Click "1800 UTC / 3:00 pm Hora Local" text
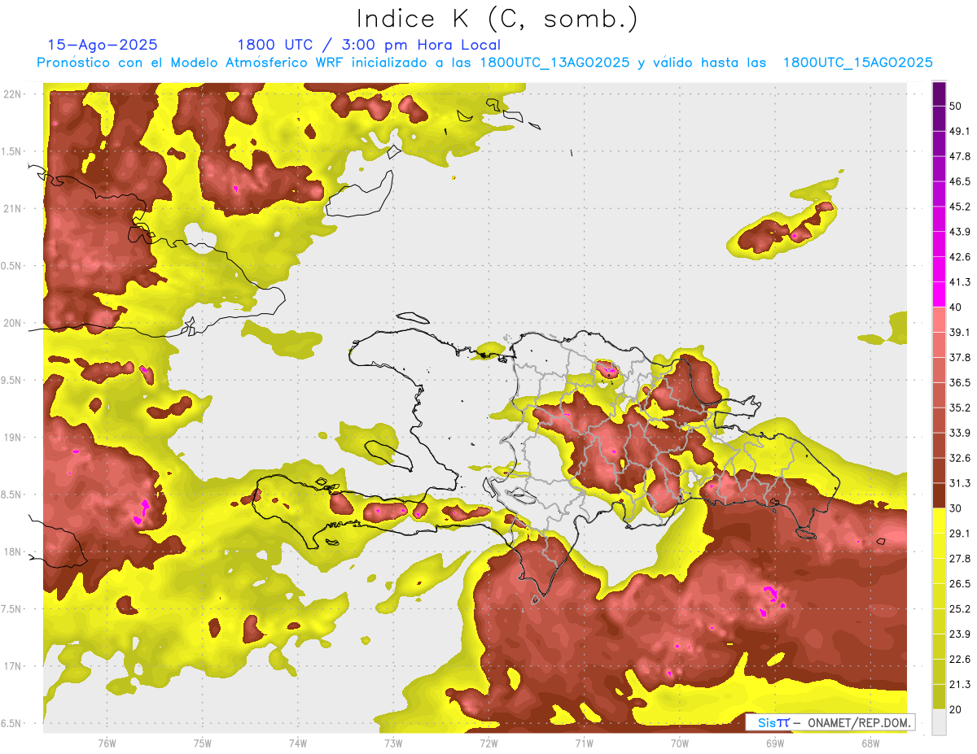The image size is (977, 754). coord(369,45)
